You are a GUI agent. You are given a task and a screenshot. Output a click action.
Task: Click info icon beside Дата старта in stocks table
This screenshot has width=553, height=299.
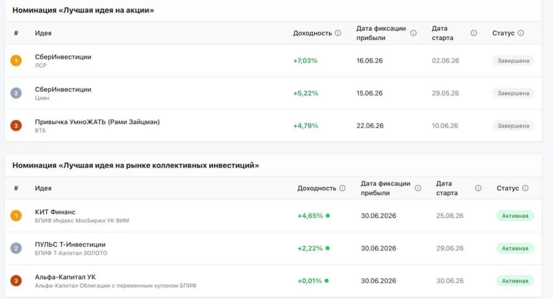474,33
